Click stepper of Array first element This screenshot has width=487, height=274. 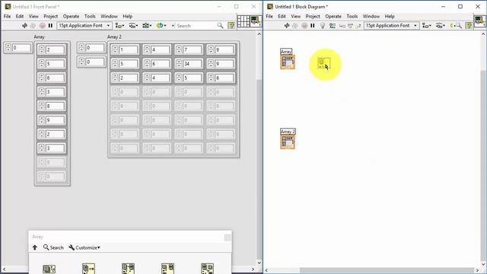click(x=42, y=49)
